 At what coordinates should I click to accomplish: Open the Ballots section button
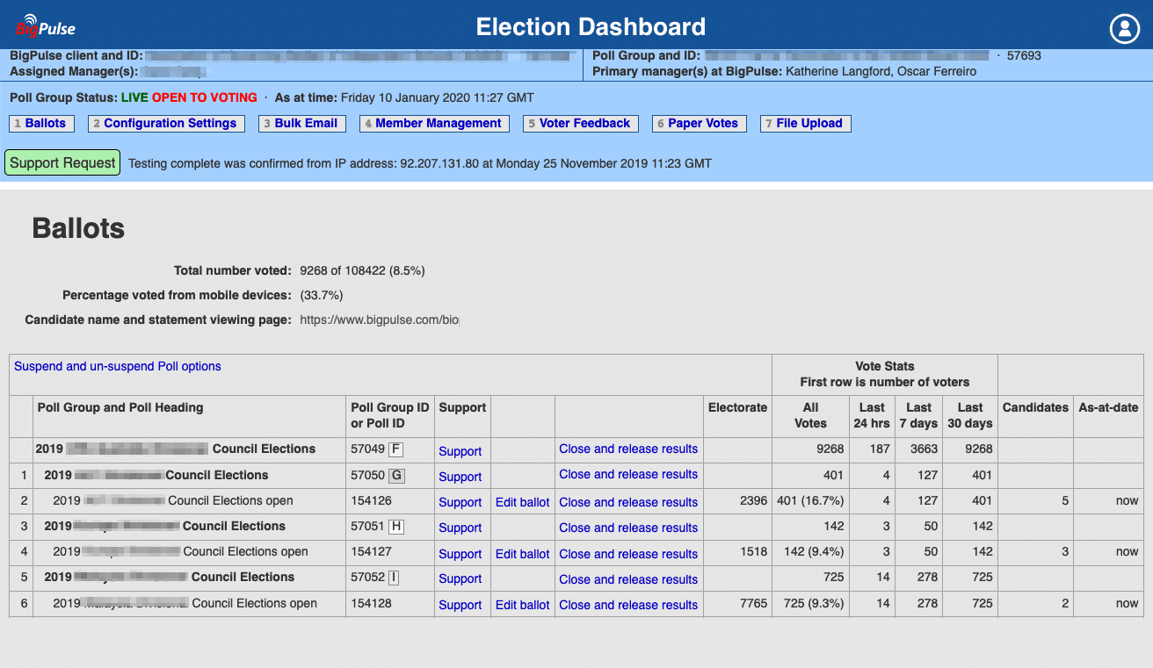[x=41, y=123]
